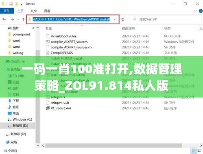
Task: Go up one folder level with the up arrow
Action: tap(23, 20)
